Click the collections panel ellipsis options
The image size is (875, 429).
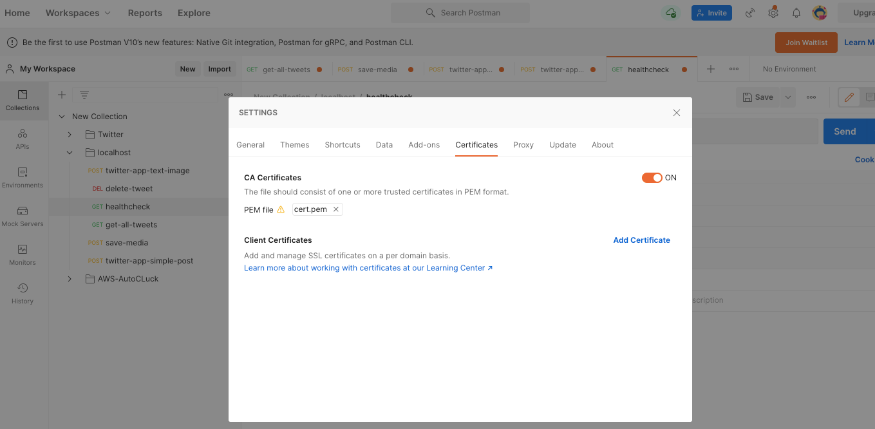(229, 95)
